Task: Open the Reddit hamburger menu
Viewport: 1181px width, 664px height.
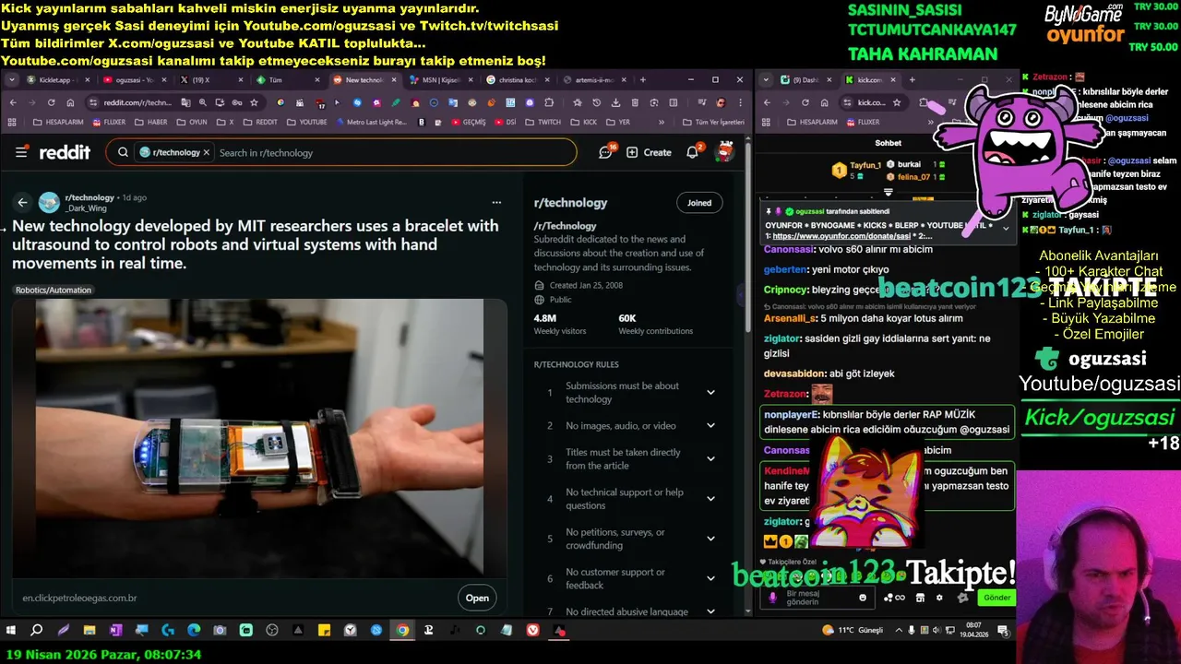Action: [x=21, y=152]
